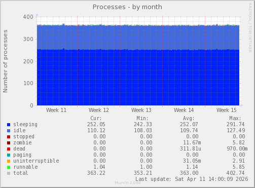Viewport: 255px width, 188px height.
Task: Click runnable average value 1.14
Action: [192, 167]
